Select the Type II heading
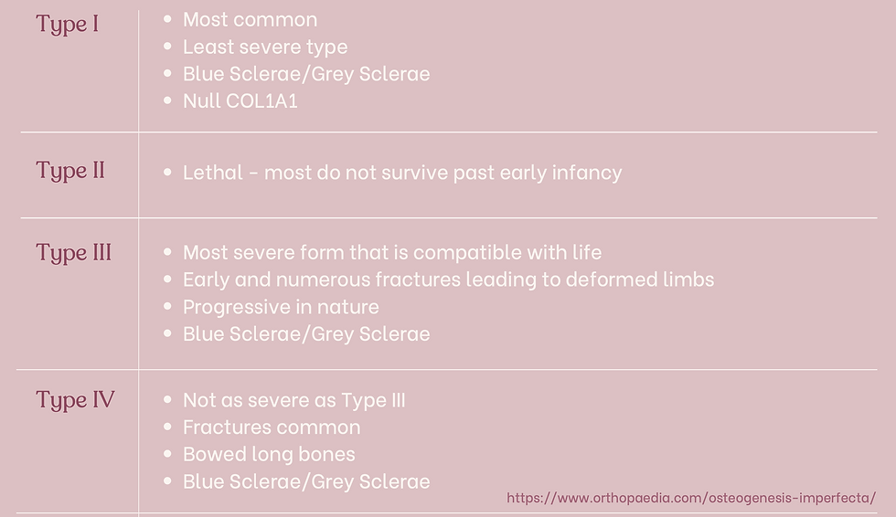 pyautogui.click(x=70, y=171)
